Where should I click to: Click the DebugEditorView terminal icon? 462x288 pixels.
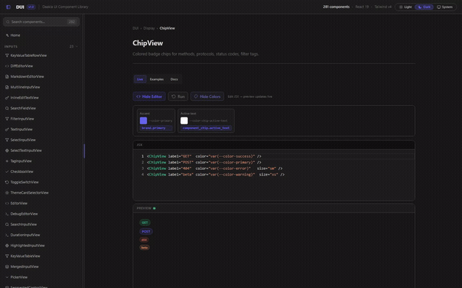[x=6, y=214]
